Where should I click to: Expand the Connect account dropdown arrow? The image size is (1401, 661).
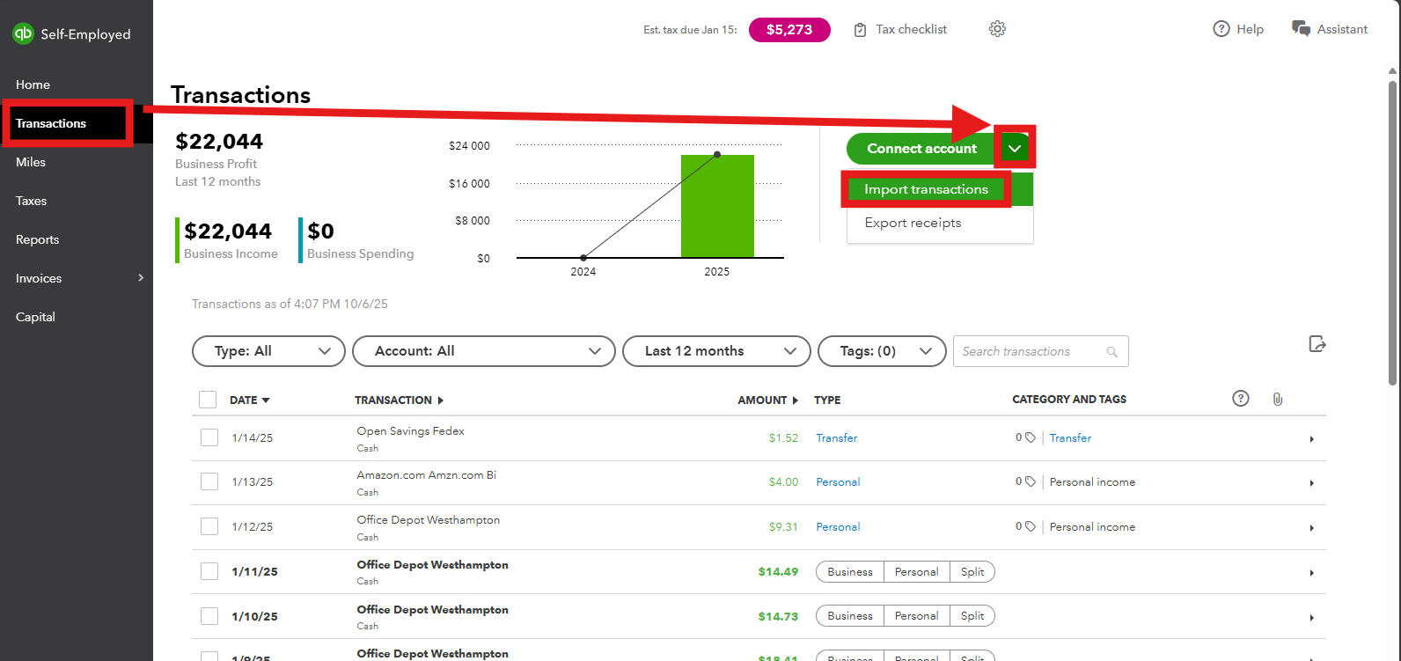click(x=1015, y=149)
